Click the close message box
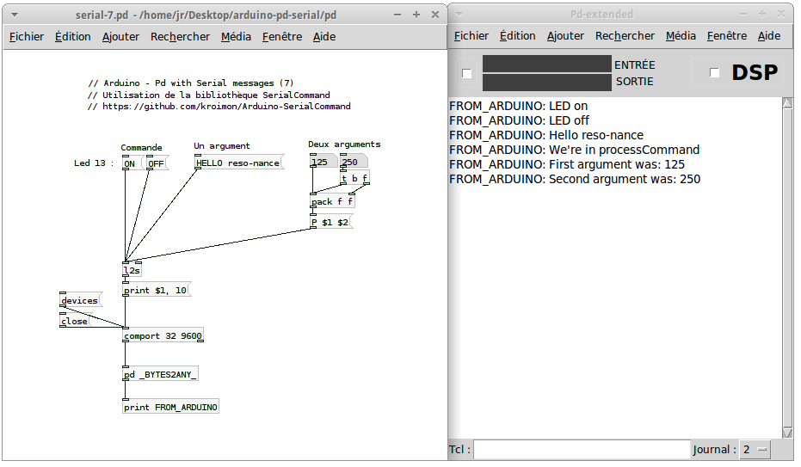This screenshot has width=801, height=467. click(76, 321)
